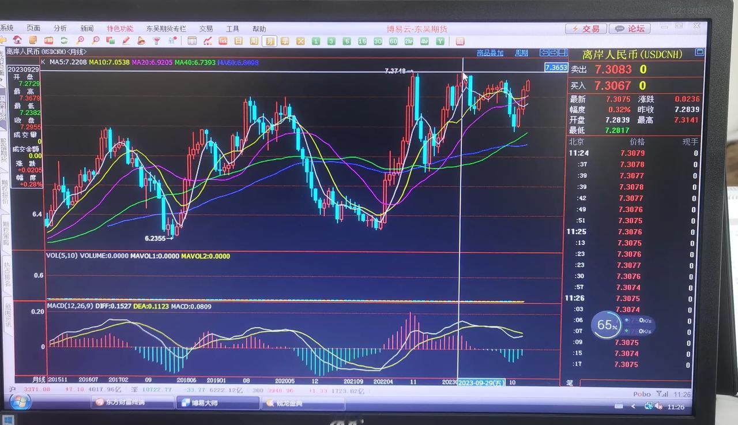Click the MA5:7.2208 indicator label
This screenshot has width=738, height=425.
tap(68, 62)
